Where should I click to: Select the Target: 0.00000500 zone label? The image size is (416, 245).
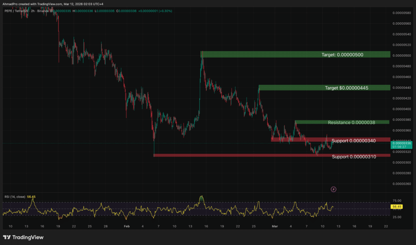click(343, 54)
